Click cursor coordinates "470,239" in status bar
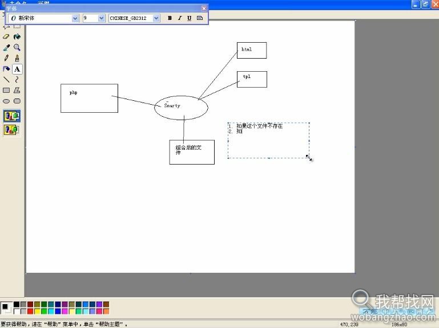Image resolution: width=439 pixels, height=328 pixels. click(349, 325)
